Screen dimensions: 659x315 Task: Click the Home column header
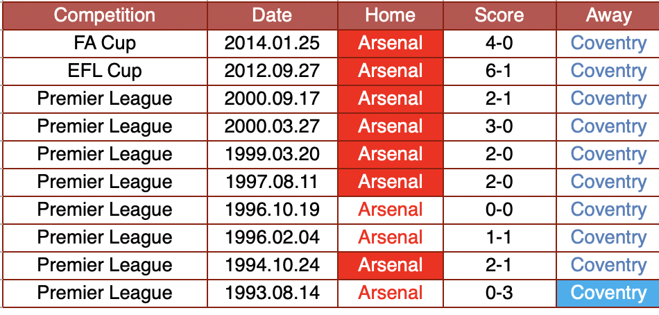click(x=391, y=15)
